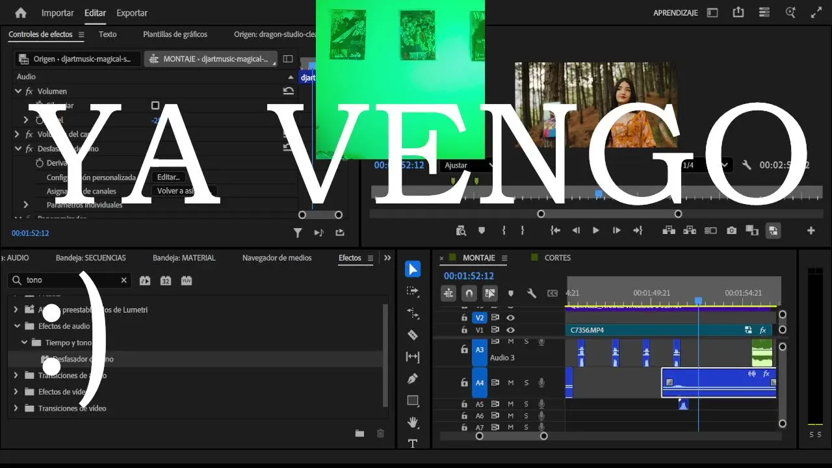Select the Slip tool
The width and height of the screenshot is (832, 468).
pyautogui.click(x=413, y=357)
